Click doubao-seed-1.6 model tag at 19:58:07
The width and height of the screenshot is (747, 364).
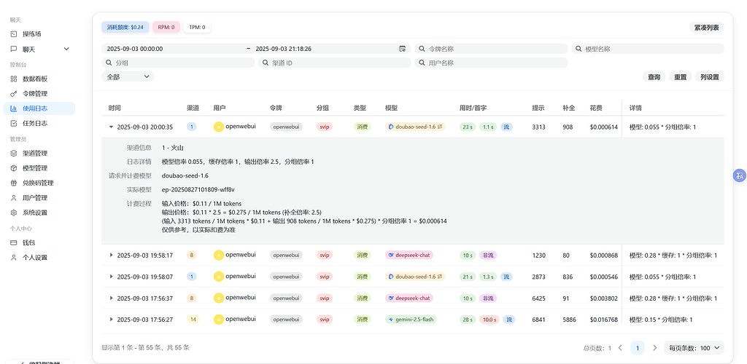(x=415, y=277)
